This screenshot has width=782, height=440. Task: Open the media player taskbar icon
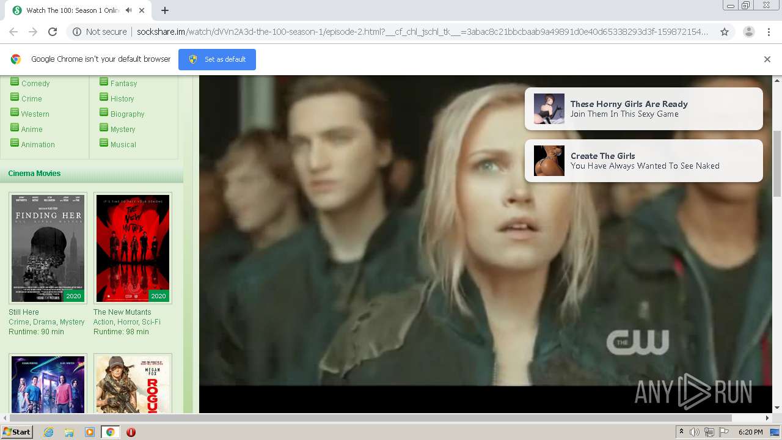click(90, 432)
